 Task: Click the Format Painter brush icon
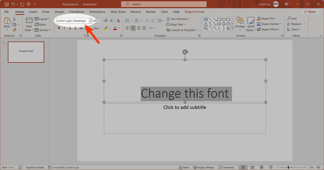point(14,30)
